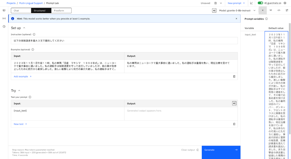Image resolution: width=291 pixels, height=159 pixels.
Task: Switch to the Freeform tab
Action: pyautogui.click(x=61, y=10)
